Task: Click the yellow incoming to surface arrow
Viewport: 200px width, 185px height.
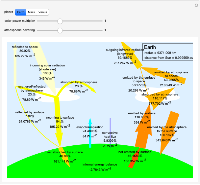Action: tap(59, 132)
